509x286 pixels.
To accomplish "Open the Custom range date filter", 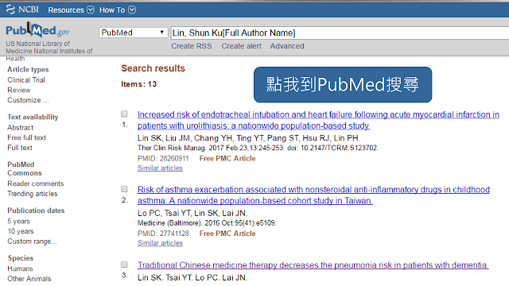I will coord(32,242).
